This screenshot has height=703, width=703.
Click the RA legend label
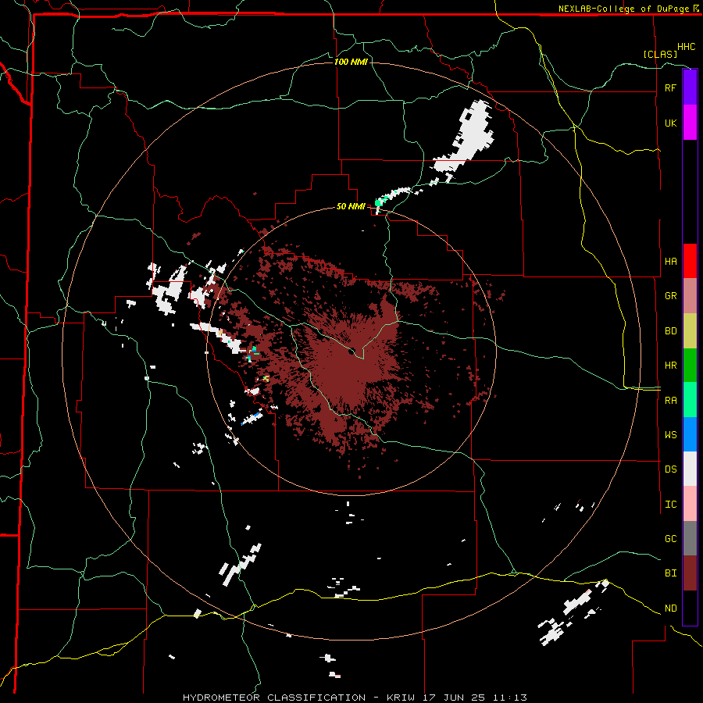pyautogui.click(x=670, y=401)
